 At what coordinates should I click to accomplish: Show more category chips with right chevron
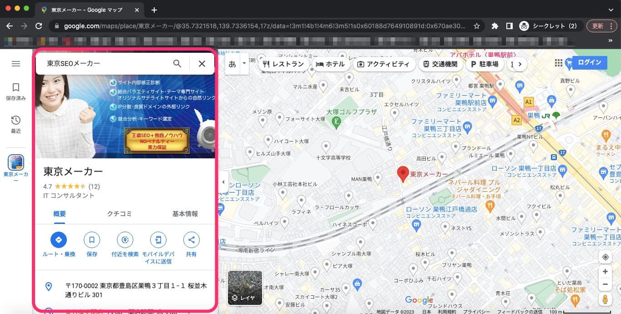(519, 64)
